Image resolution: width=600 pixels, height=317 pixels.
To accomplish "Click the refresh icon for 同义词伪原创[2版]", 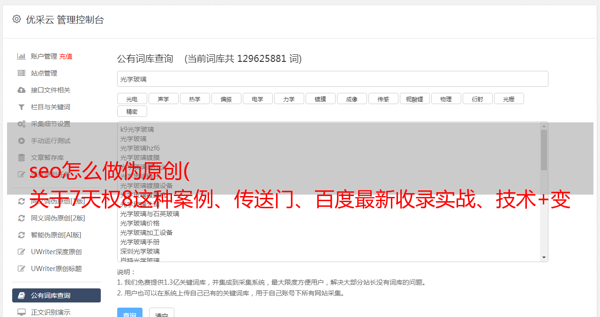I will coord(21,218).
